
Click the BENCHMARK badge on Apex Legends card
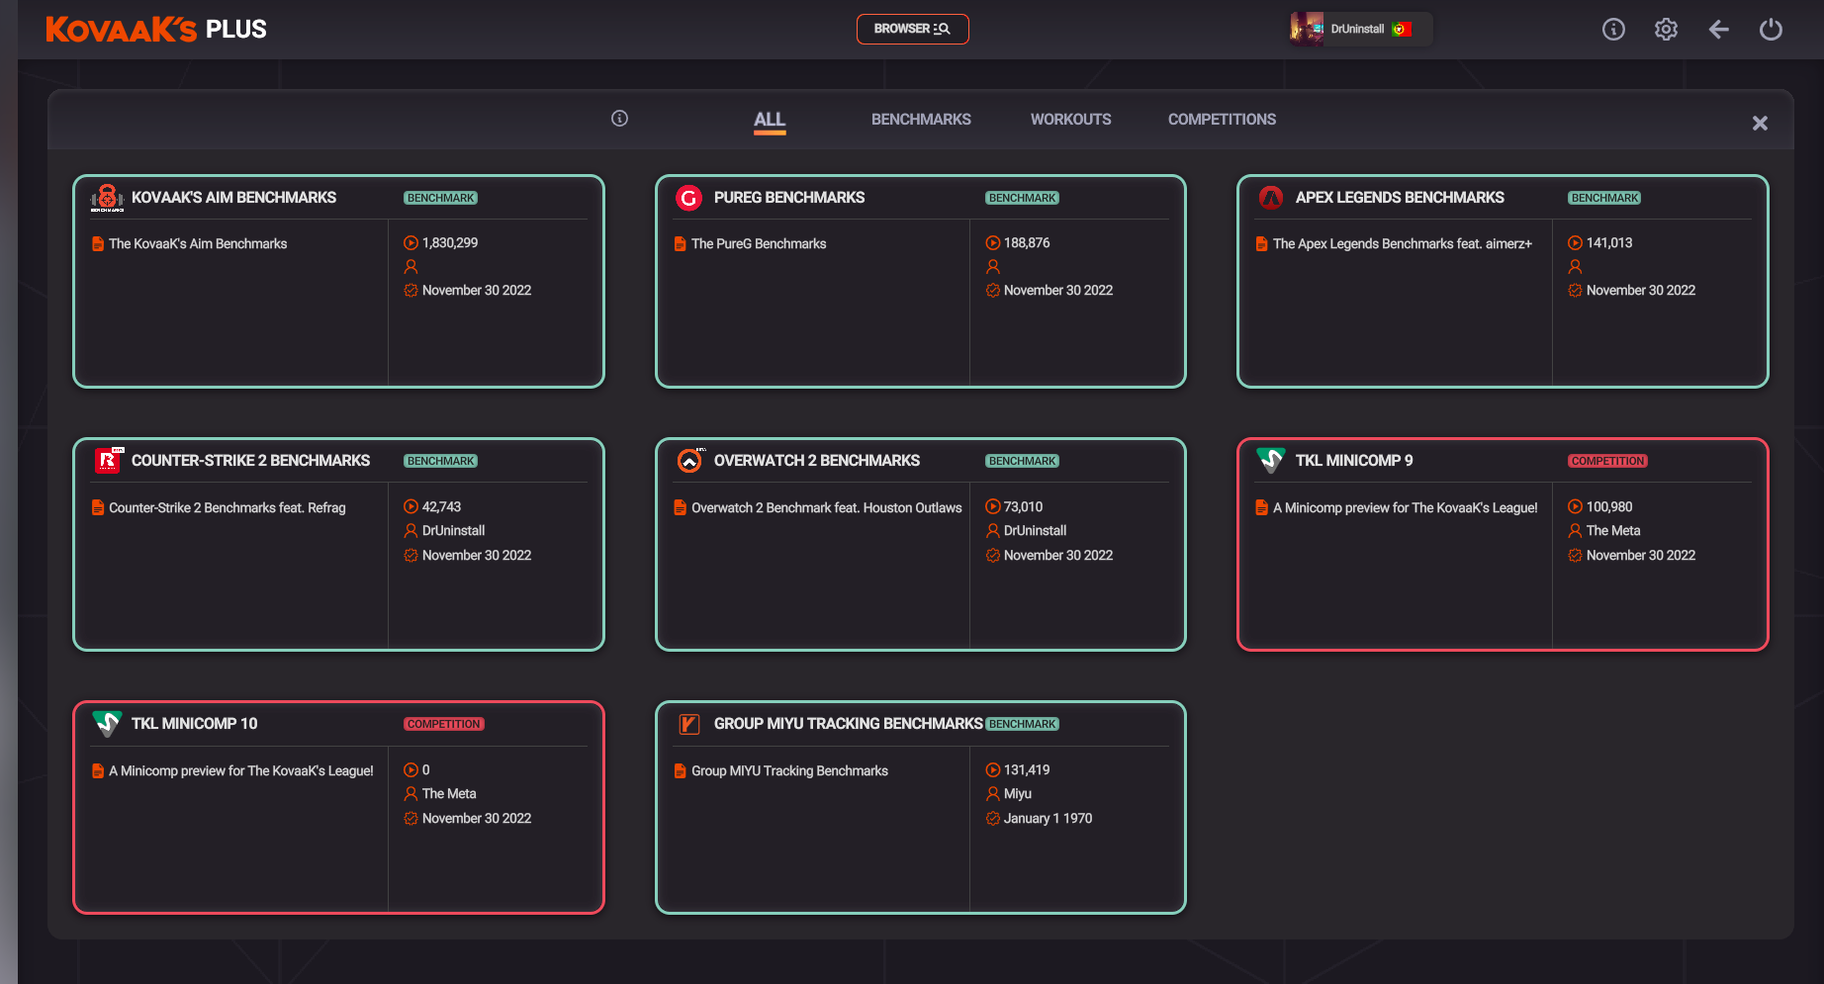point(1604,198)
